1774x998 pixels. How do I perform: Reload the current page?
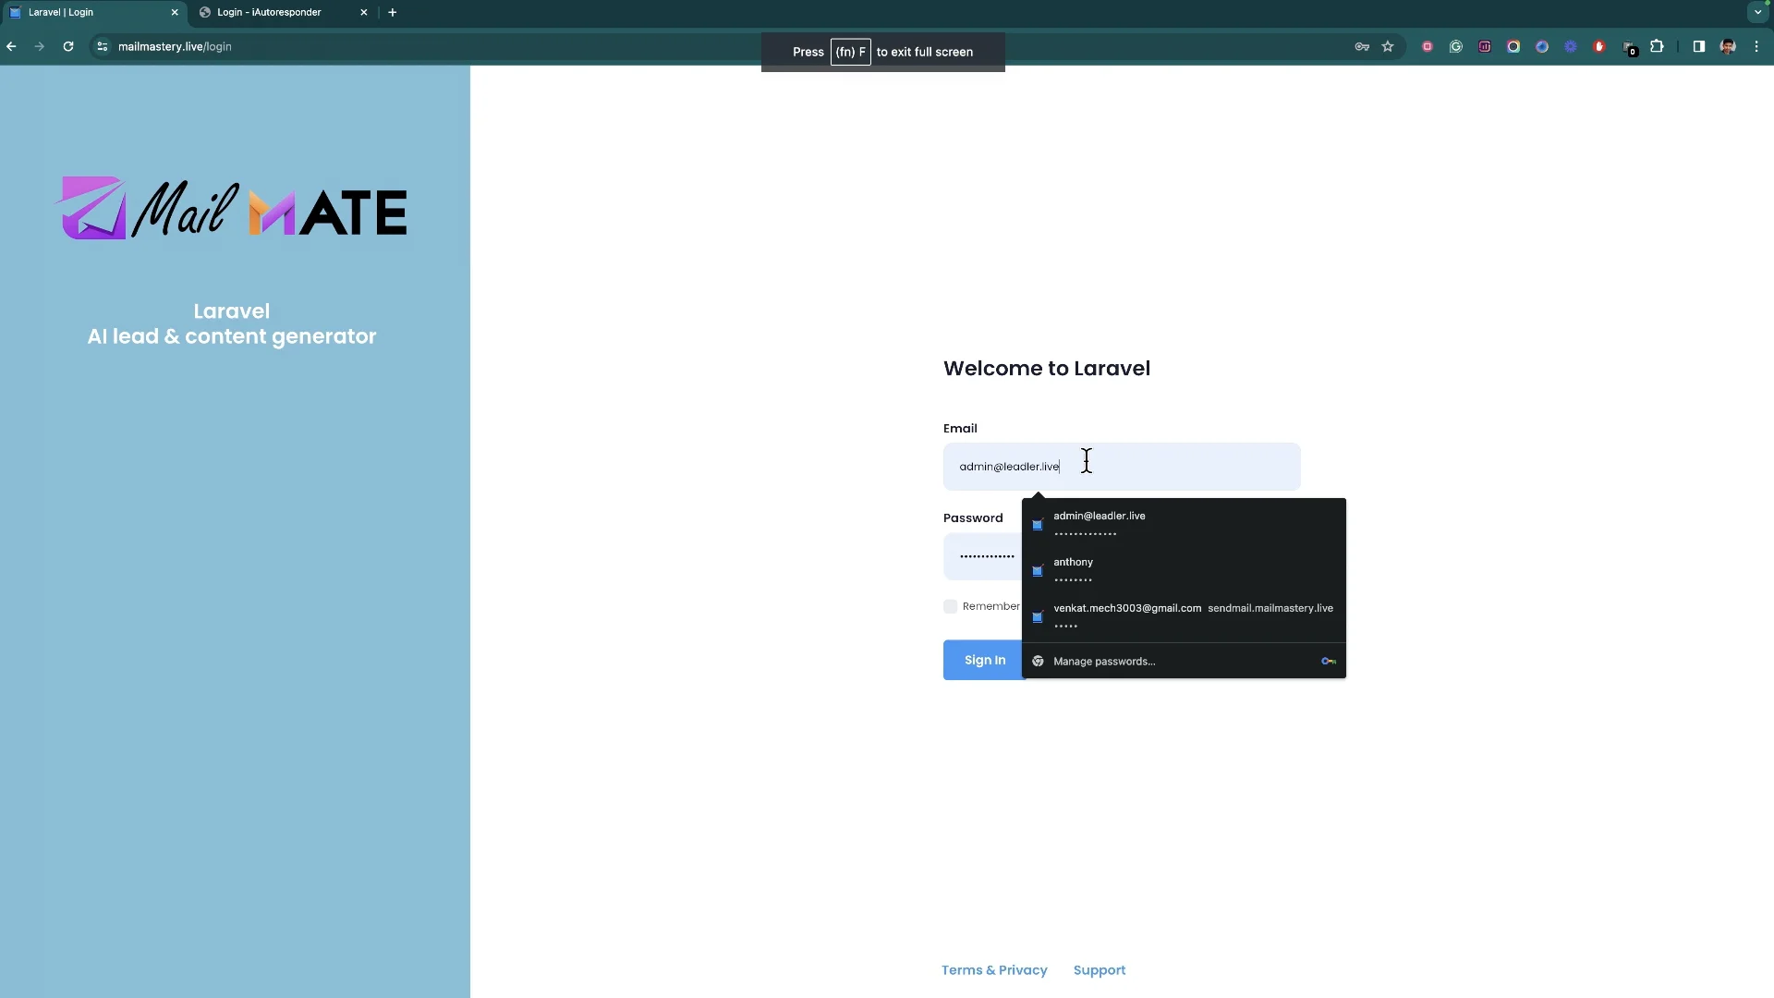(68, 46)
